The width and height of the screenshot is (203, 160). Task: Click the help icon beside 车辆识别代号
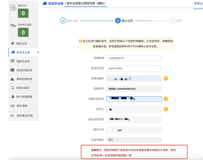coord(166,99)
